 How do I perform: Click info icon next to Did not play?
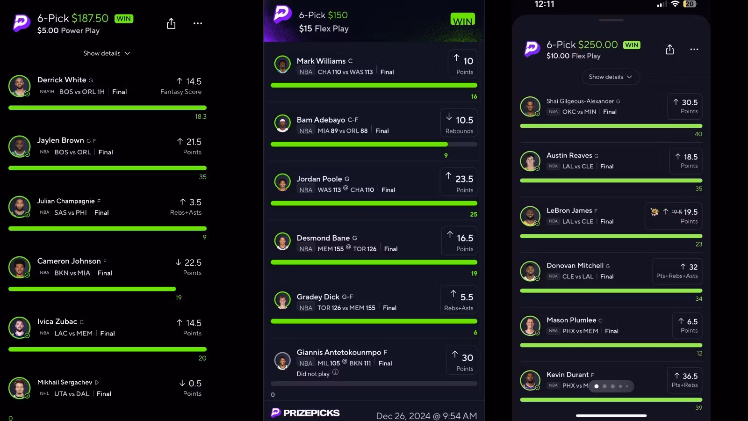pyautogui.click(x=335, y=372)
